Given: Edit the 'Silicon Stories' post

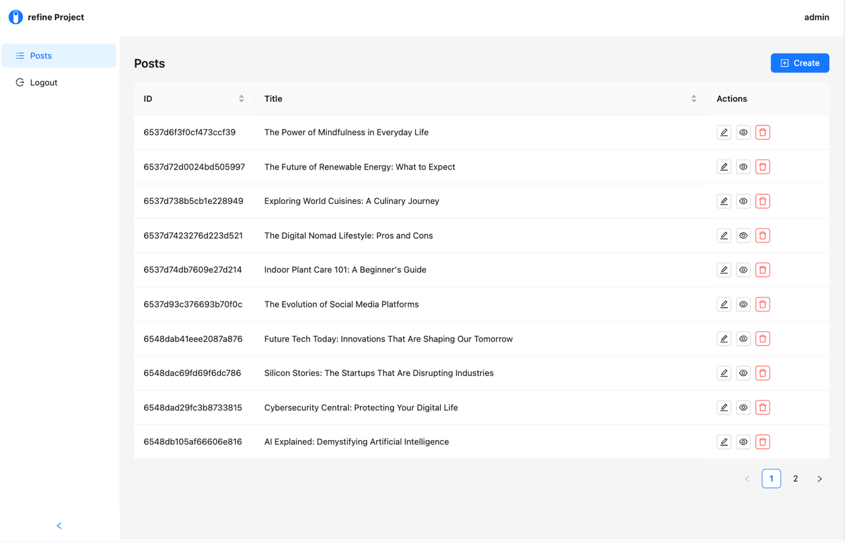Looking at the screenshot, I should (x=724, y=373).
